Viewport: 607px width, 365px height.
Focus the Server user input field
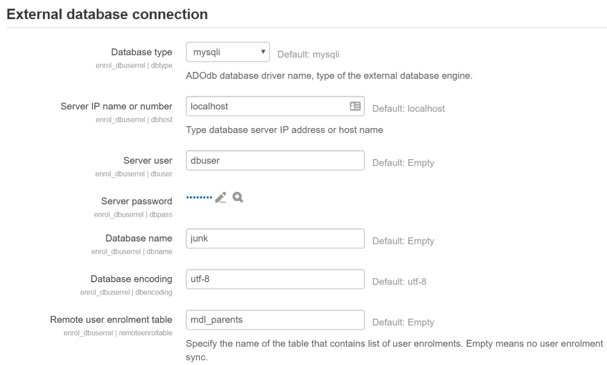click(275, 161)
